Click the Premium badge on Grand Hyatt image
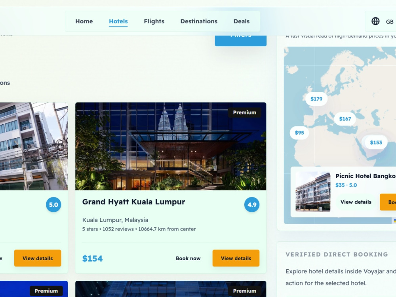The image size is (396, 297). coord(244,112)
